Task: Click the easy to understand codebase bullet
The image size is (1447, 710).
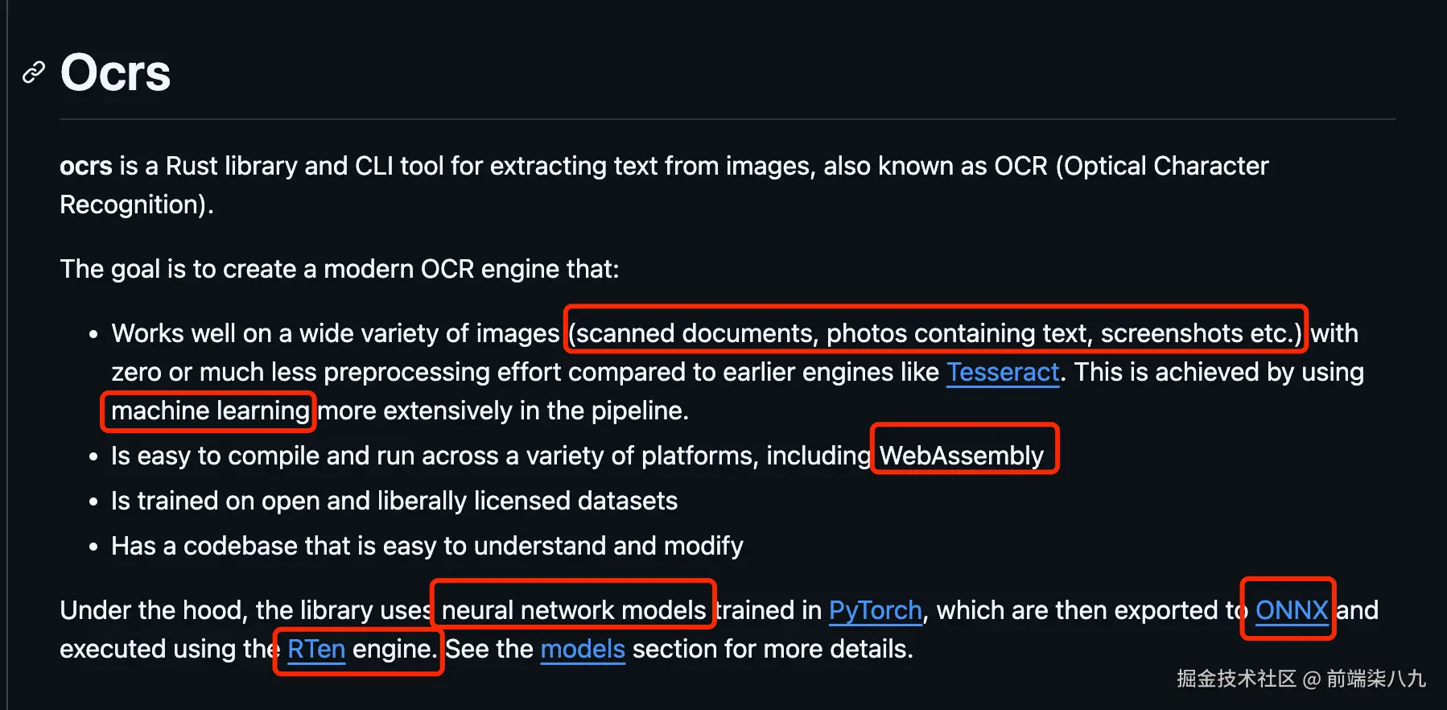Action: 427,546
